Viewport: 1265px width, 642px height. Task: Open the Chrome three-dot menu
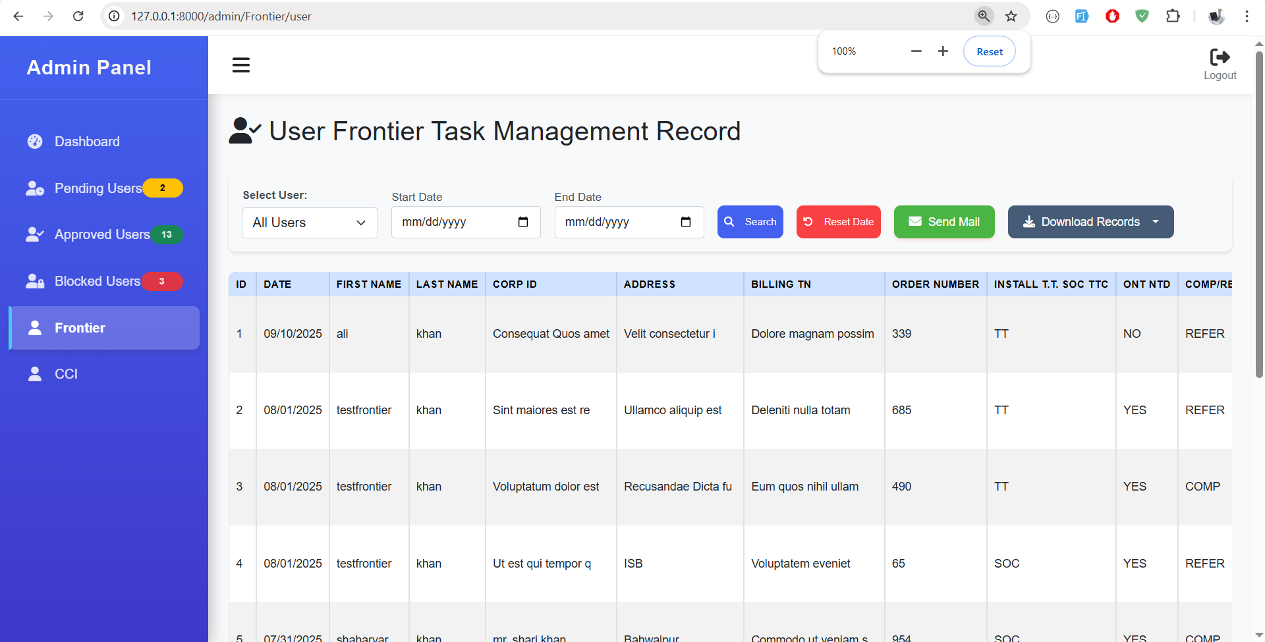1247,16
